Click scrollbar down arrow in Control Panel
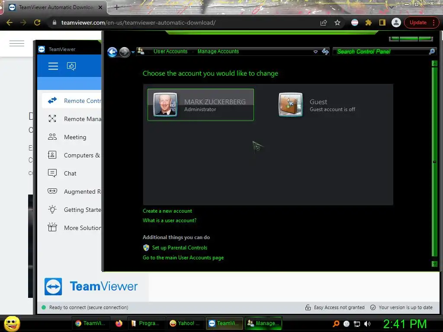The image size is (443, 332). (434, 264)
